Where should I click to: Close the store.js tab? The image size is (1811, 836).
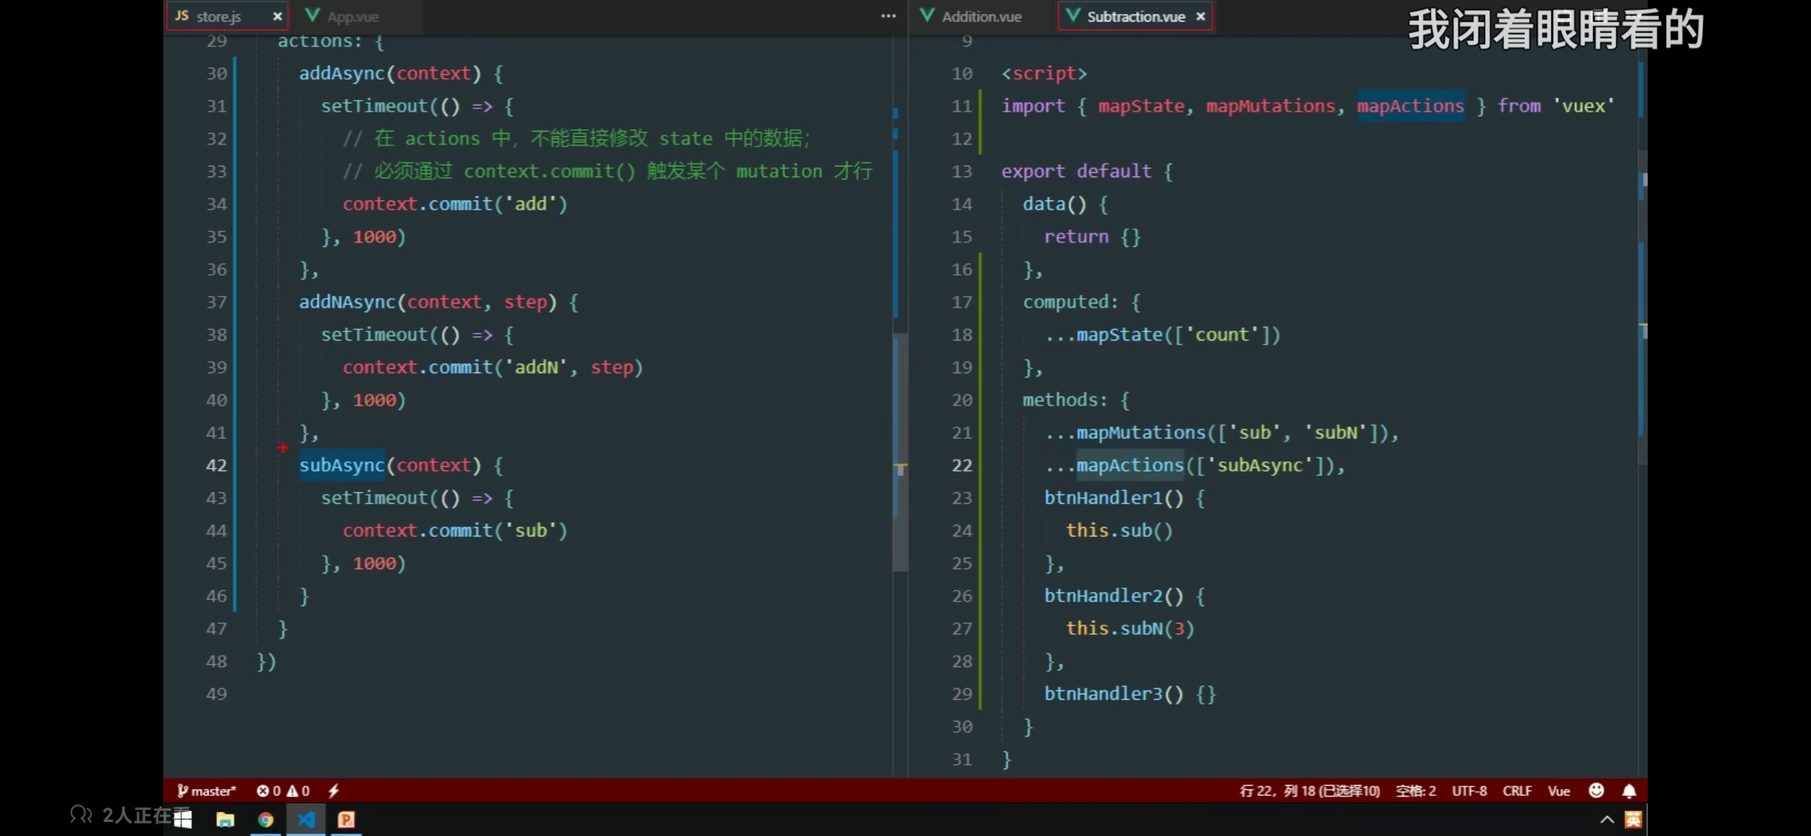point(277,16)
